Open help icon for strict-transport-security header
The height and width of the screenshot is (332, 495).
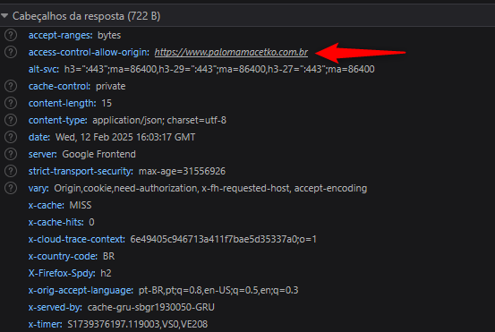tap(11, 171)
